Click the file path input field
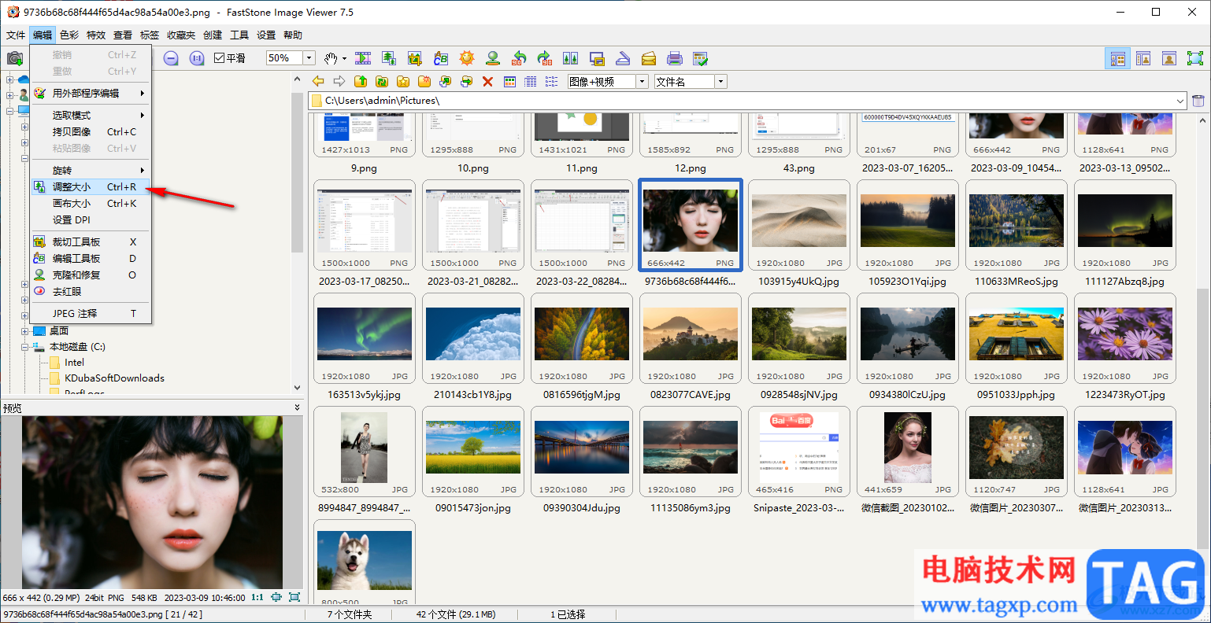The image size is (1211, 623). point(748,101)
